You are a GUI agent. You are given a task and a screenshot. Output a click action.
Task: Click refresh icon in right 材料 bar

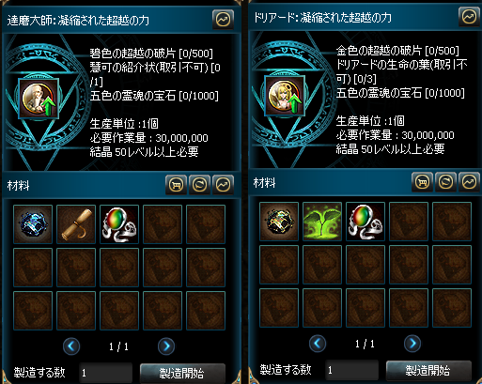pos(445,182)
